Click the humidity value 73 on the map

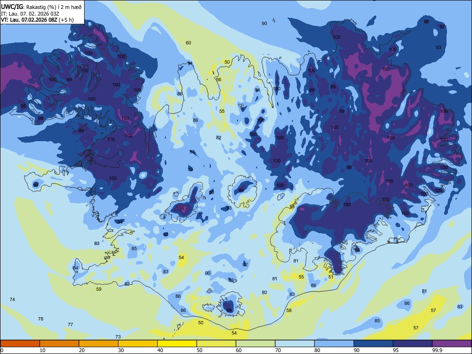(118, 337)
